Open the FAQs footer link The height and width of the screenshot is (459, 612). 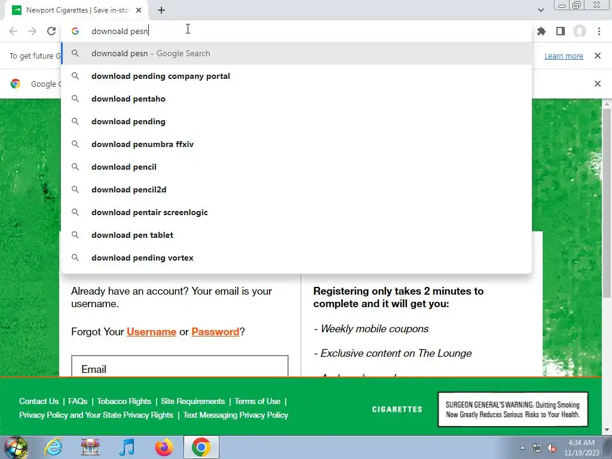pyautogui.click(x=78, y=401)
